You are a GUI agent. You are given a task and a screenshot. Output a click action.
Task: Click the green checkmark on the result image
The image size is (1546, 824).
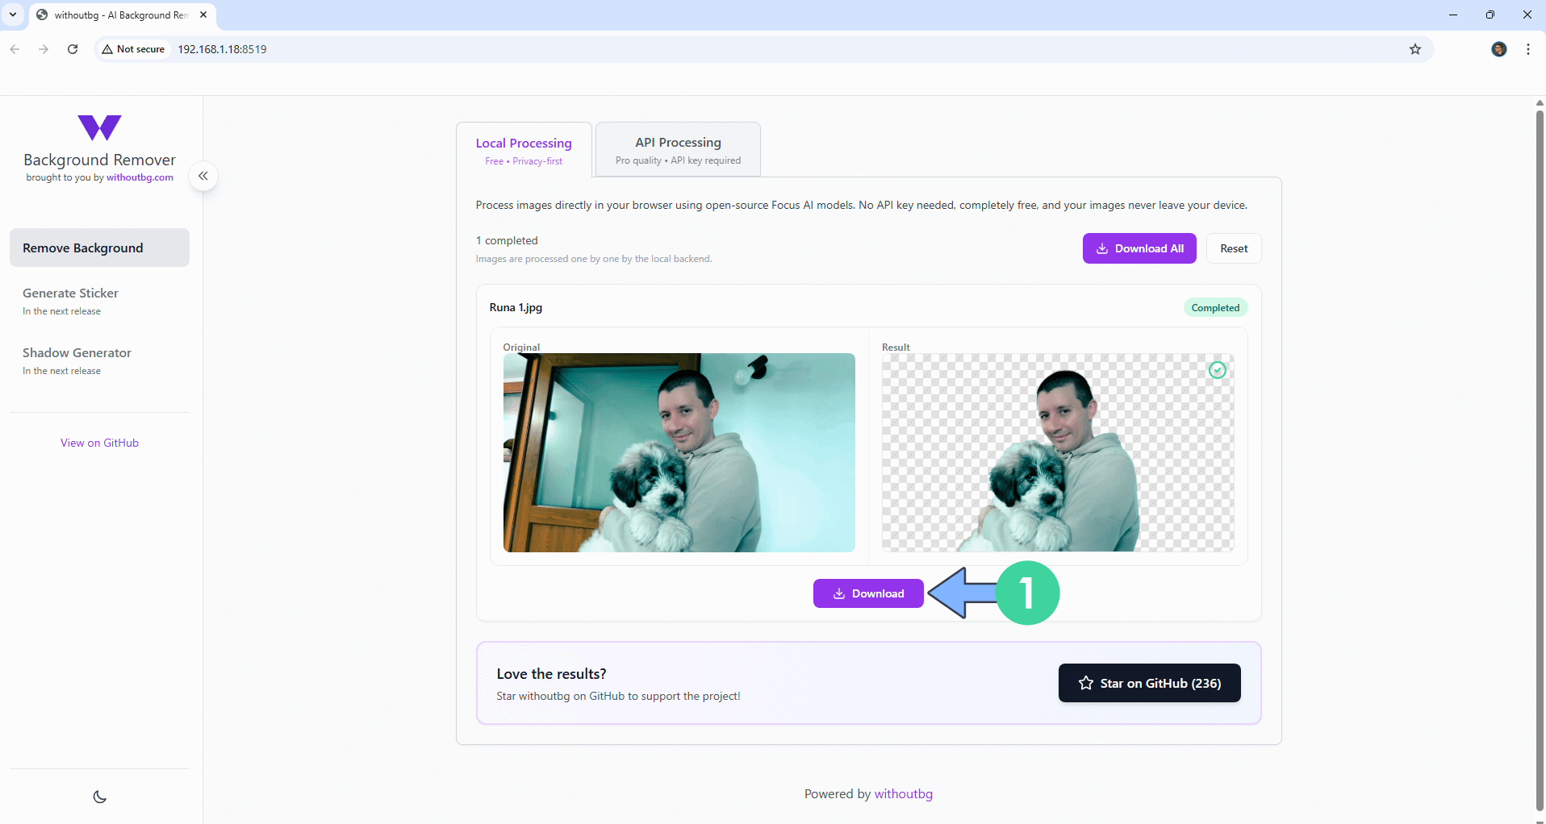tap(1217, 370)
